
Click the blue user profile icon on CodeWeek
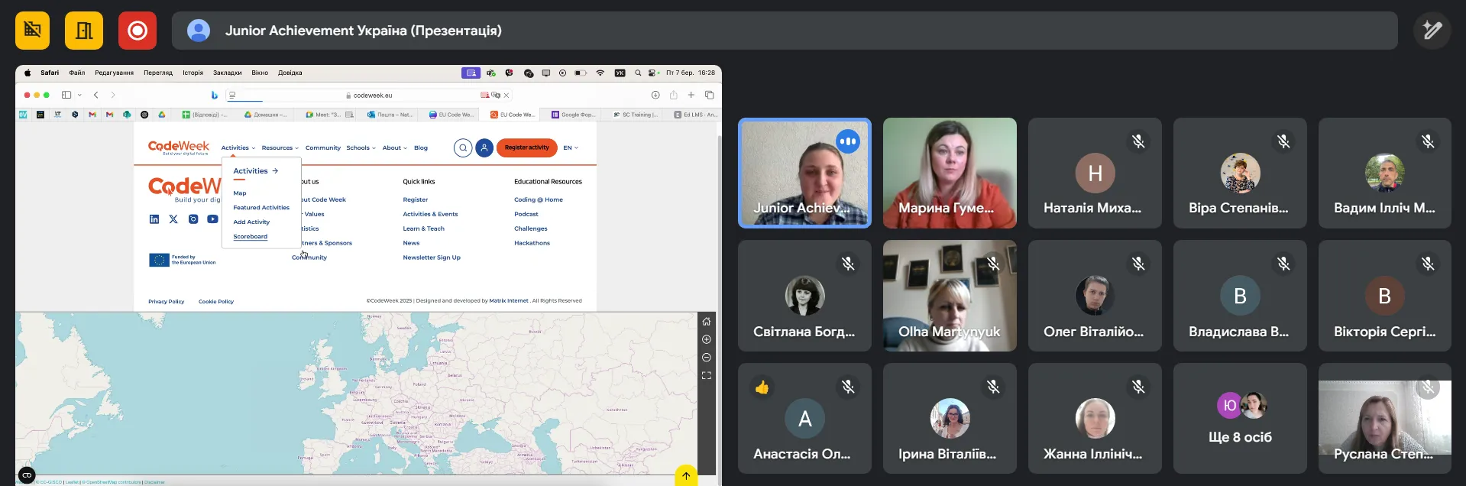484,147
